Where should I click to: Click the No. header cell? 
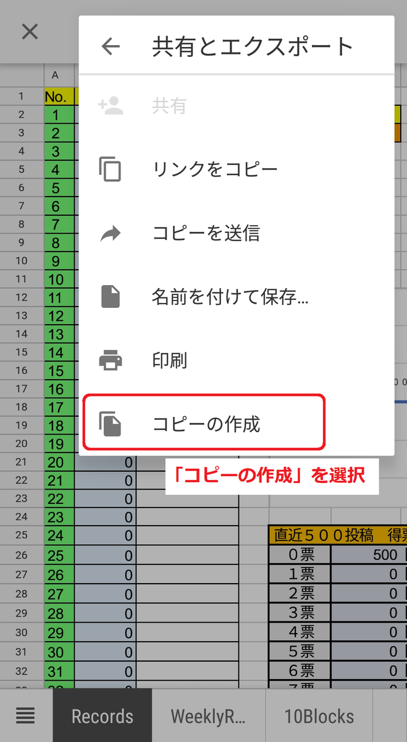[x=59, y=96]
